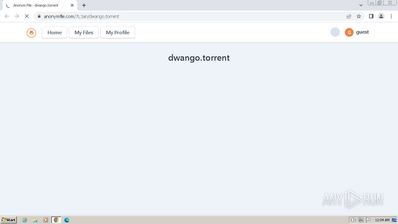Click the Anonym File logo icon

tap(31, 33)
